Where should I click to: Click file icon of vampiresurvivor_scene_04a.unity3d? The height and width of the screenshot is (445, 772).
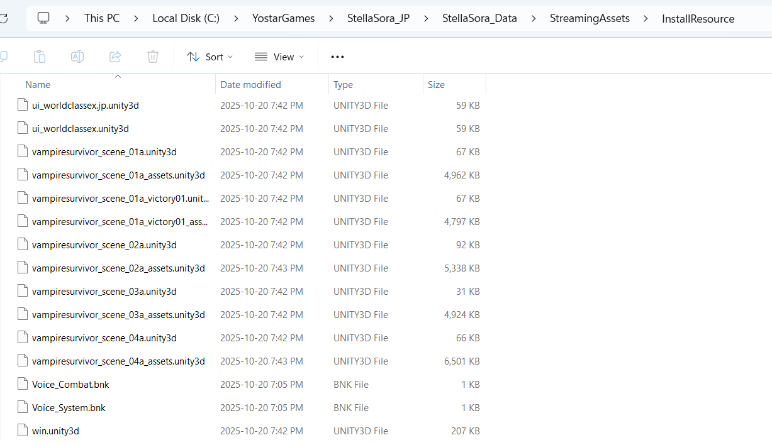pos(23,338)
